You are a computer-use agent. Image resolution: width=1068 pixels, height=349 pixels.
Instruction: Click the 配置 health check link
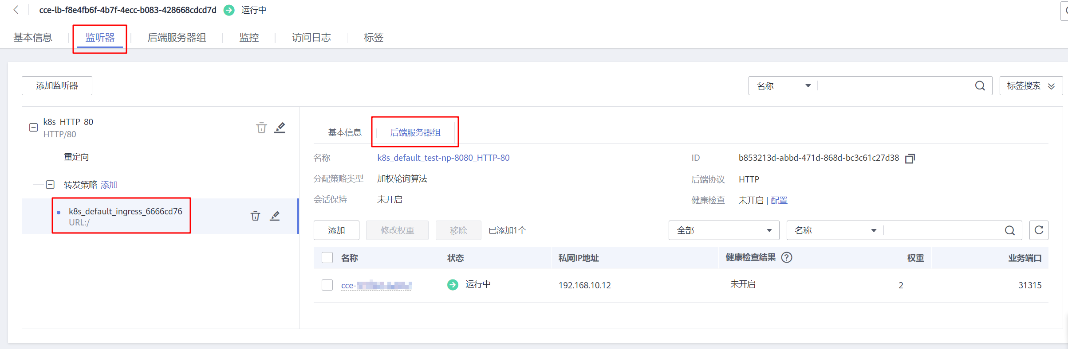[x=779, y=200]
